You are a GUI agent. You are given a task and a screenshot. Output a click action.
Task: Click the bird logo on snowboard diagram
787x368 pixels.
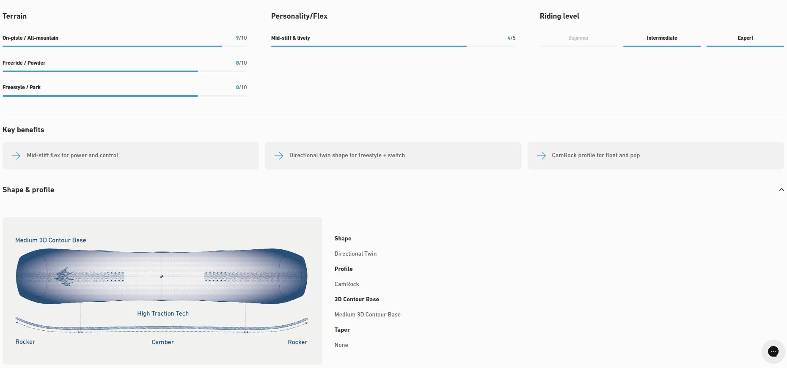point(64,277)
